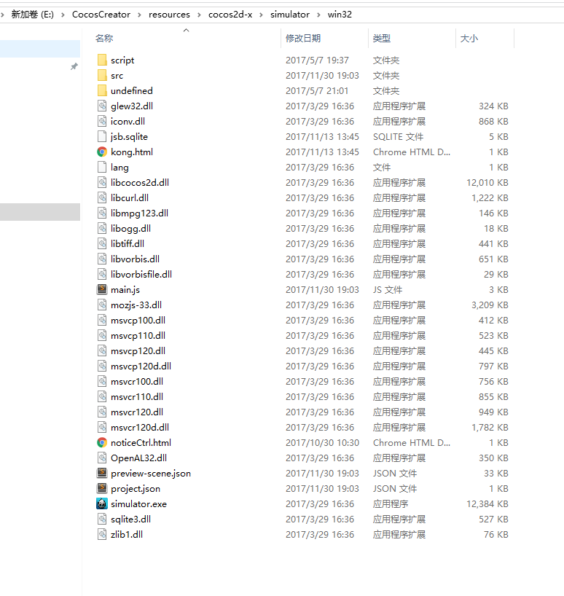Go to cocos2d-x in the breadcrumb
Screen dimensions: 564x596
tap(230, 15)
